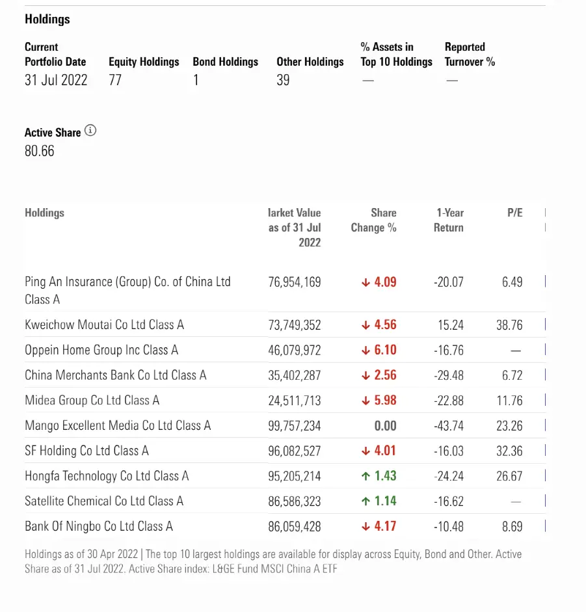Sort by the P/E column header
586x612 pixels.
[515, 213]
